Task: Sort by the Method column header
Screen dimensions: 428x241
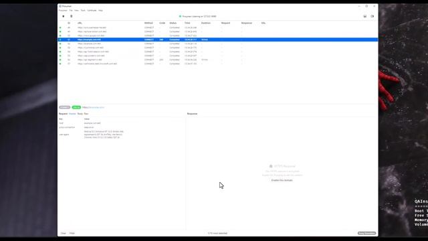Action: point(148,23)
